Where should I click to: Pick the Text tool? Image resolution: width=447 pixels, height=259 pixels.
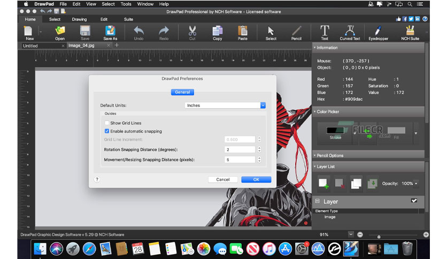coord(325,33)
